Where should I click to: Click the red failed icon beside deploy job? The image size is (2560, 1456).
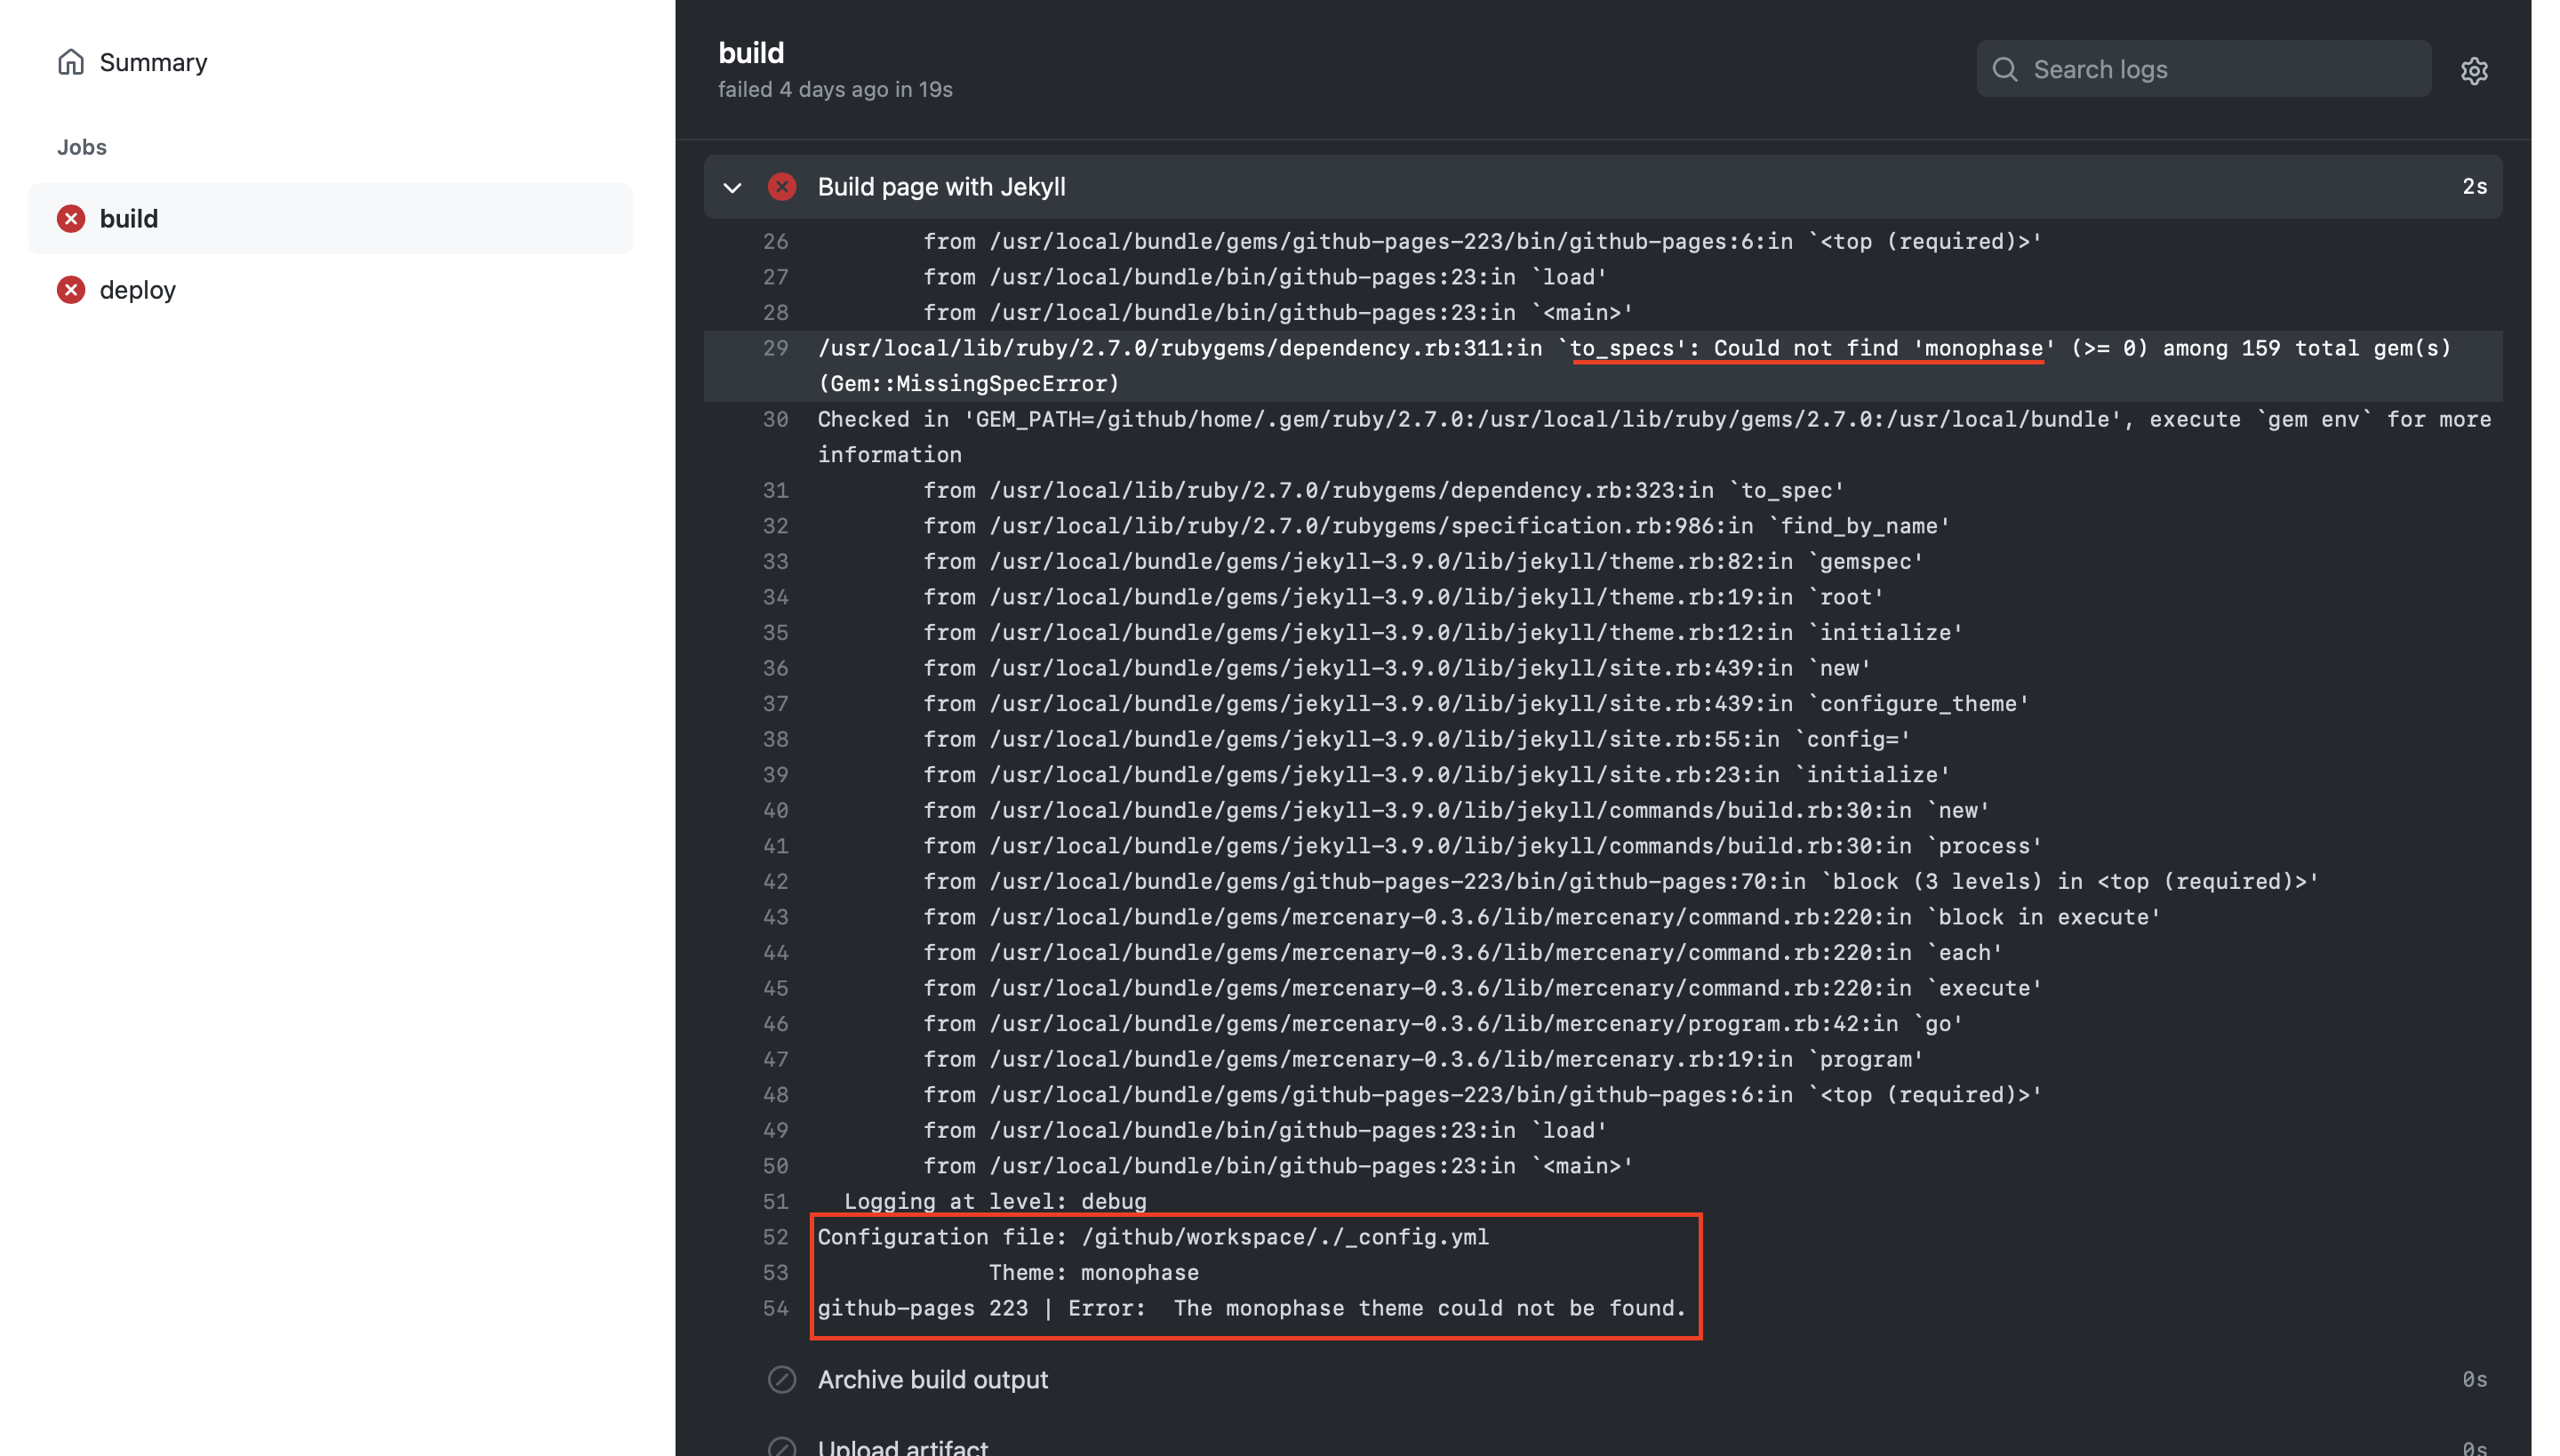[71, 290]
